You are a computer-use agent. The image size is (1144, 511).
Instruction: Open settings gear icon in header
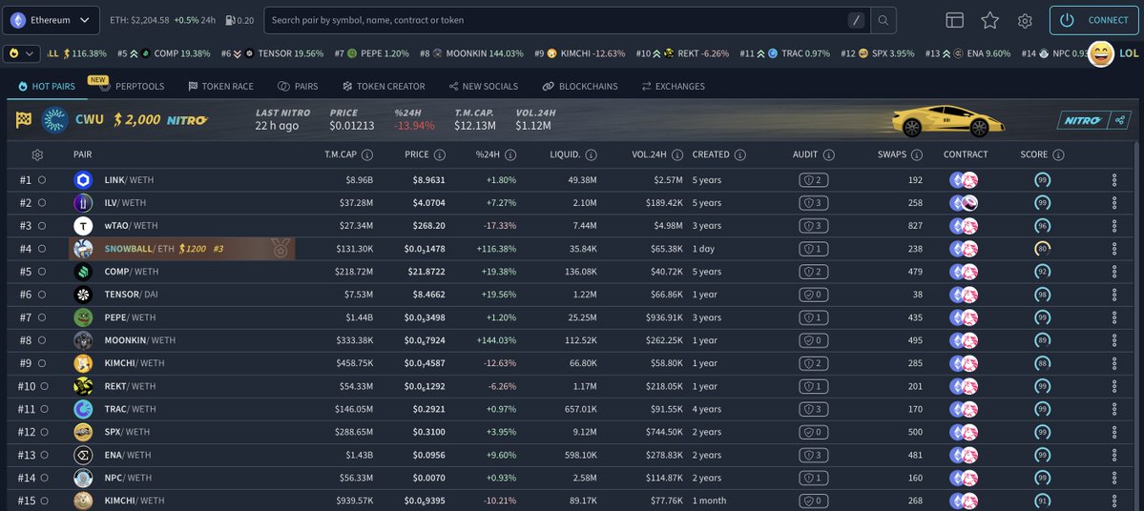[x=1025, y=20]
